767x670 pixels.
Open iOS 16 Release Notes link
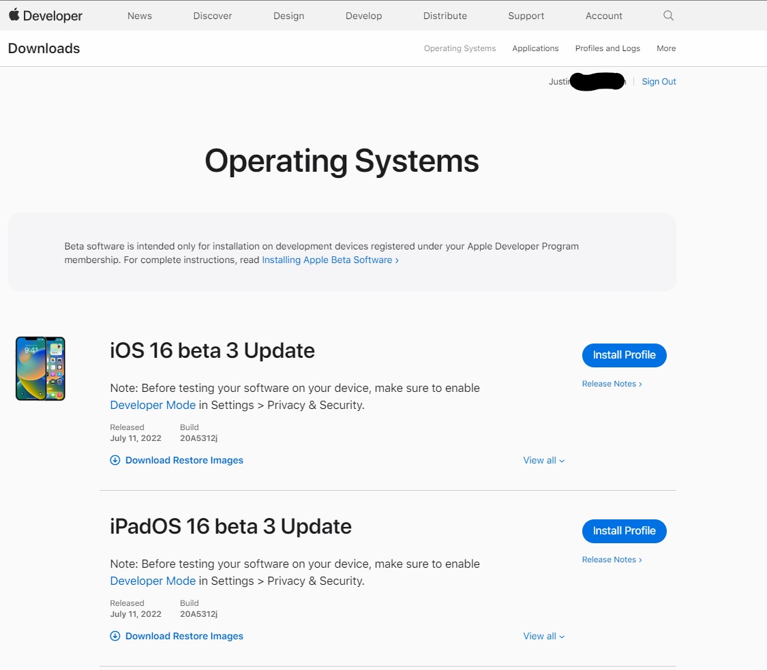[612, 384]
